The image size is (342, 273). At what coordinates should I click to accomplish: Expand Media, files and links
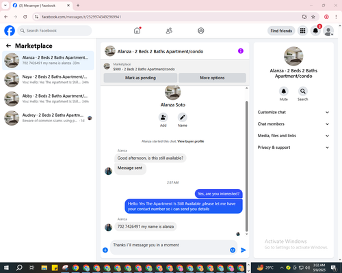[x=293, y=136]
